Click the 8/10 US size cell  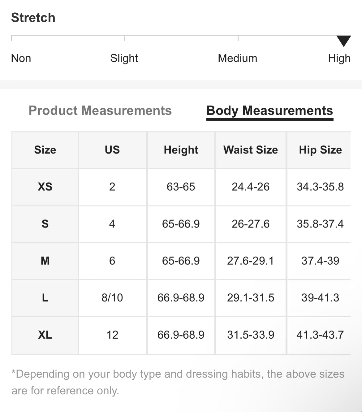tap(112, 298)
